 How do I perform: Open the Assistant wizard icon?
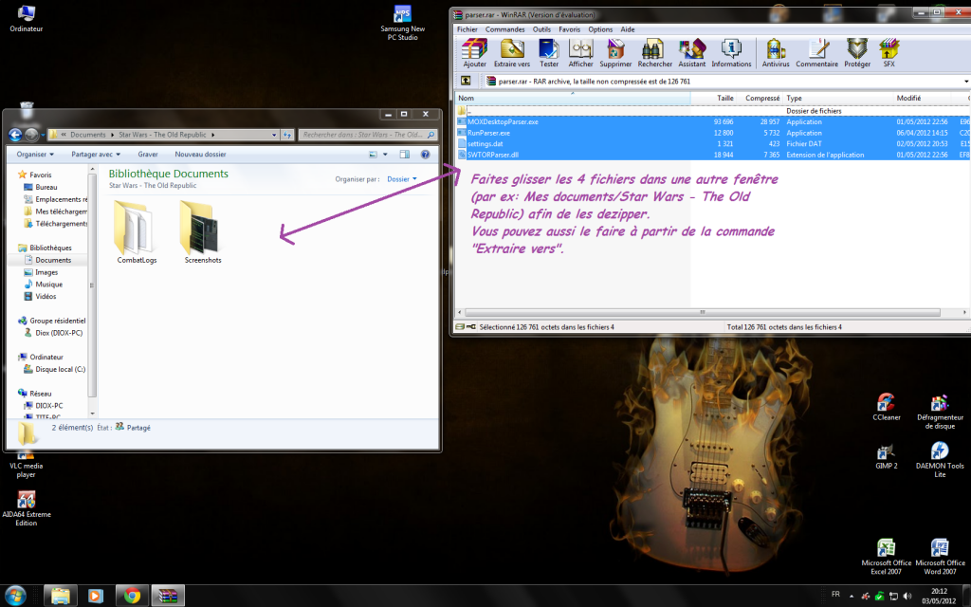tap(691, 53)
